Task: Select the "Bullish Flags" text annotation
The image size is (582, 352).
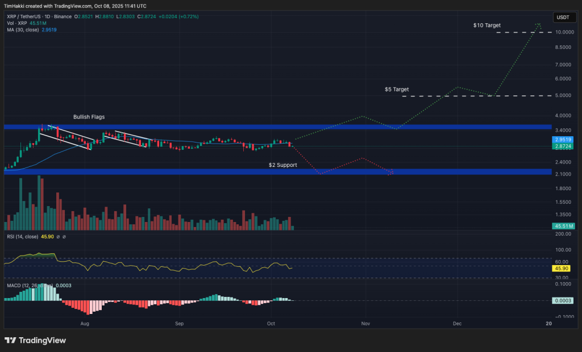Action: point(89,117)
